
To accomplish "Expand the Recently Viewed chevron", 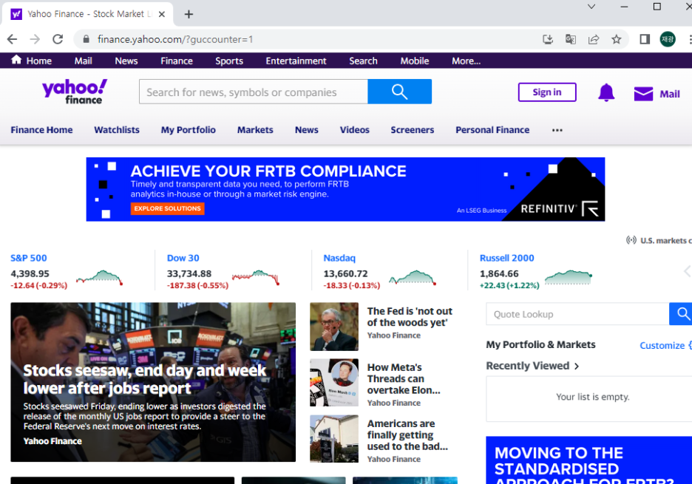I will [577, 367].
